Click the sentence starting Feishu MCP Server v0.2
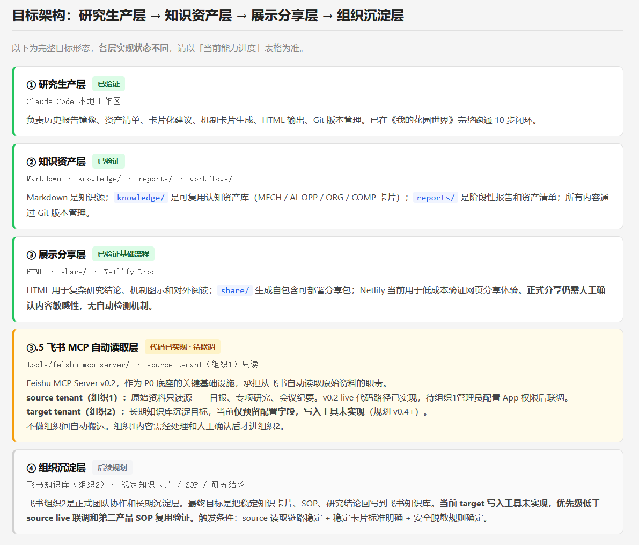 click(x=208, y=383)
